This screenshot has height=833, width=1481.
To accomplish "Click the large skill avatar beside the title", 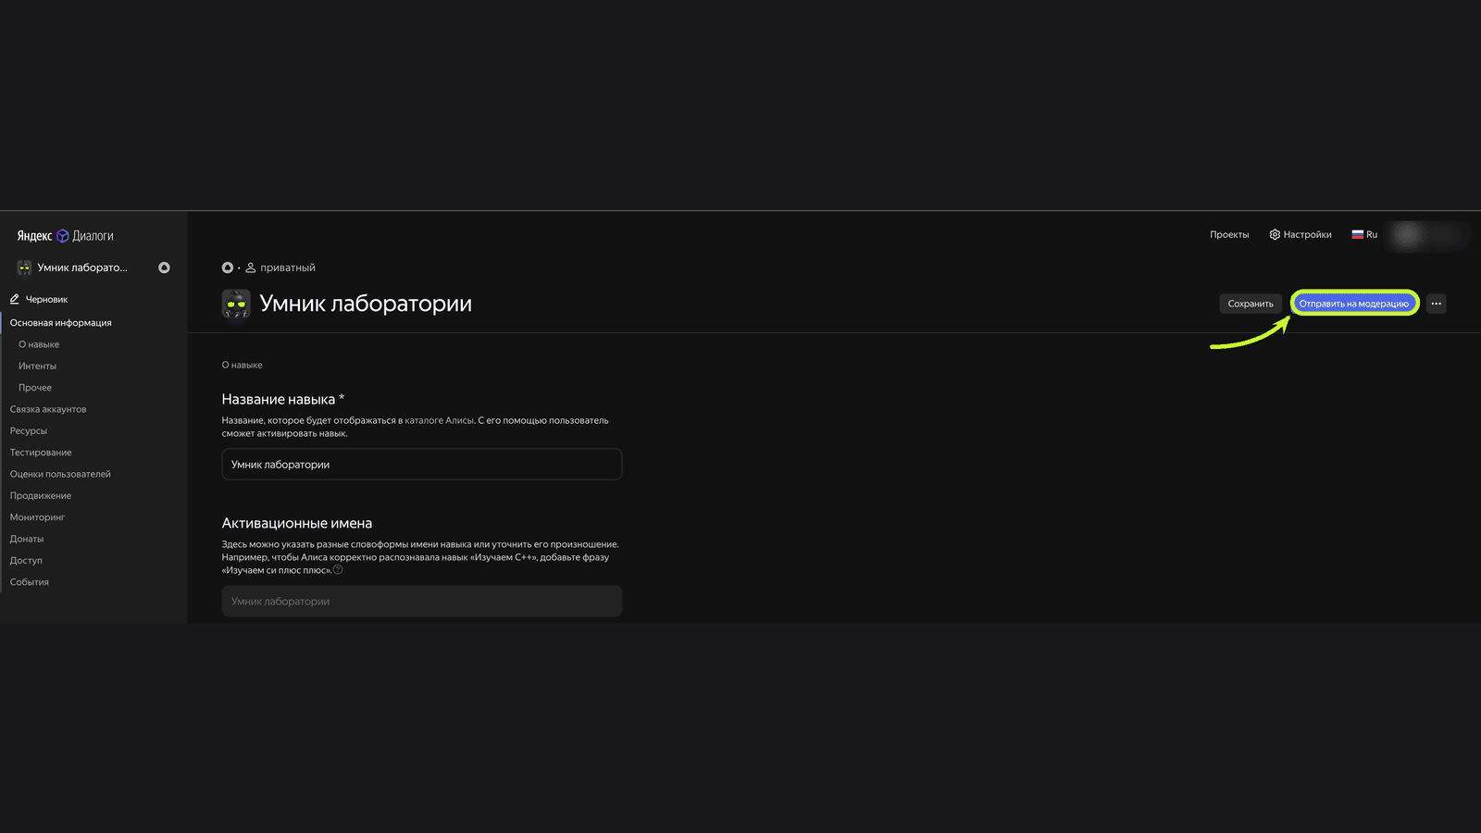I will [x=236, y=304].
